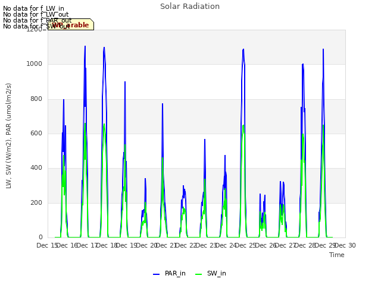Image resolution: width=381 pixels, height=285 pixels.
Task: Toggle the PAR_in legend entry
Action: pyautogui.click(x=169, y=273)
